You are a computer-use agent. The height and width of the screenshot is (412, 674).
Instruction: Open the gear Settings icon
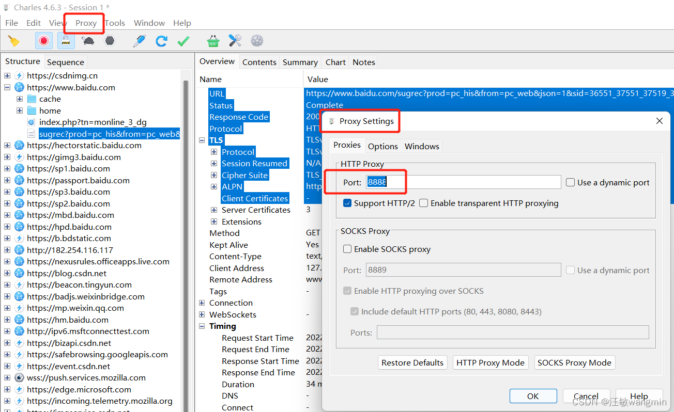point(257,41)
